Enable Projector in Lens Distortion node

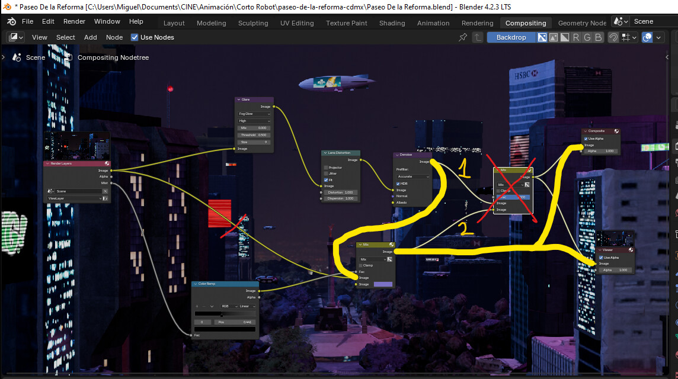326,167
